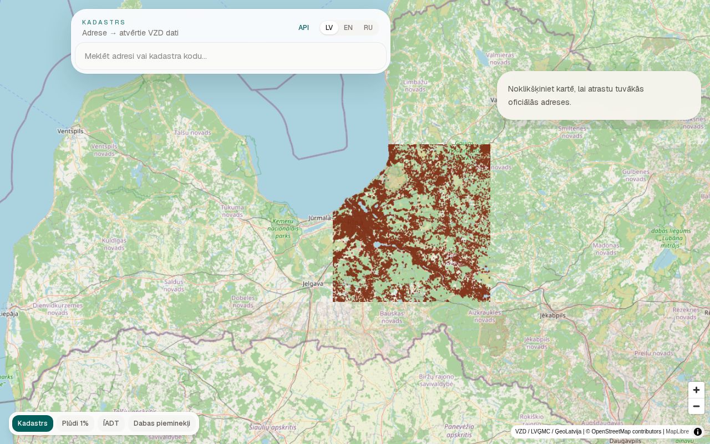This screenshot has width=710, height=444.
Task: Click the Preiļu novads label
Action: 653,353
